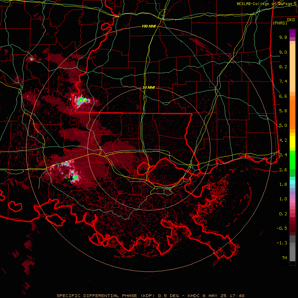
Task: Click the 3.4 value on the color scale
Action: tap(283, 155)
